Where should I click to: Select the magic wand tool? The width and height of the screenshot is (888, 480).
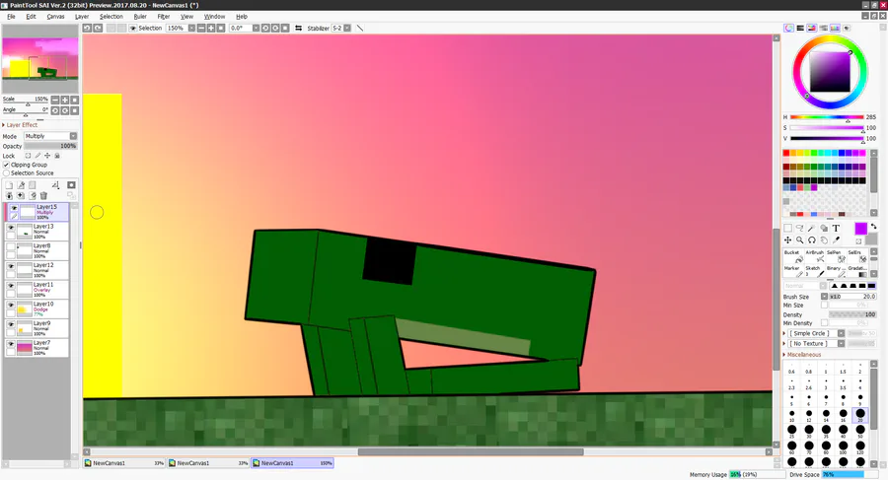coord(812,228)
